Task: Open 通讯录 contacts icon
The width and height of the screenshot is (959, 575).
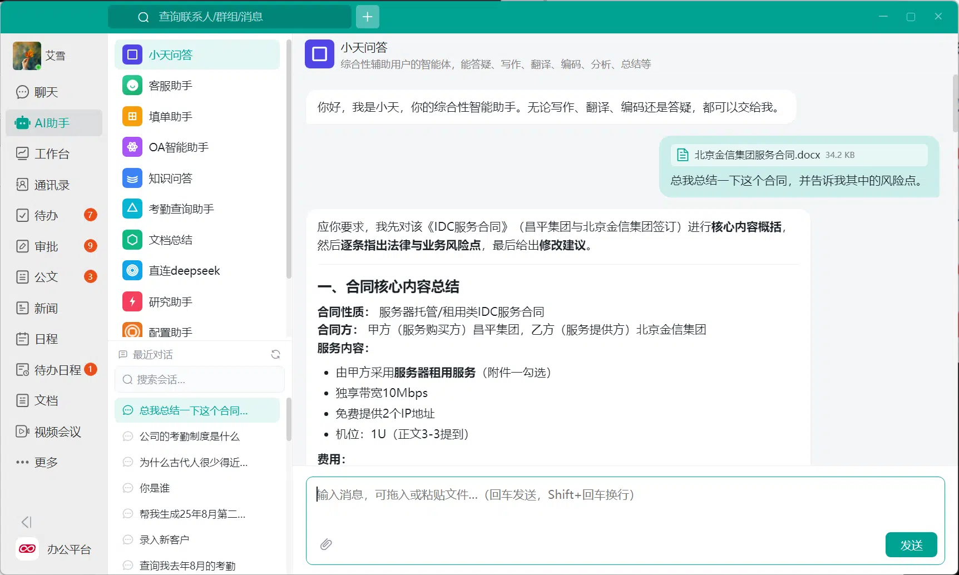Action: tap(22, 185)
